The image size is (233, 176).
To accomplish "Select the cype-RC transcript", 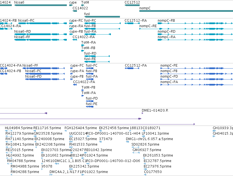I will pos(76,20).
